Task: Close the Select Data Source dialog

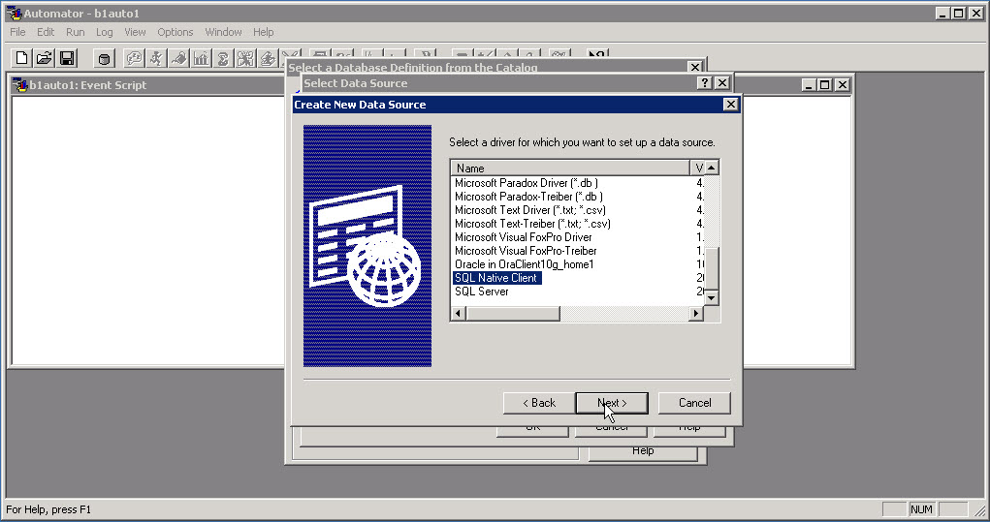Action: tap(722, 82)
